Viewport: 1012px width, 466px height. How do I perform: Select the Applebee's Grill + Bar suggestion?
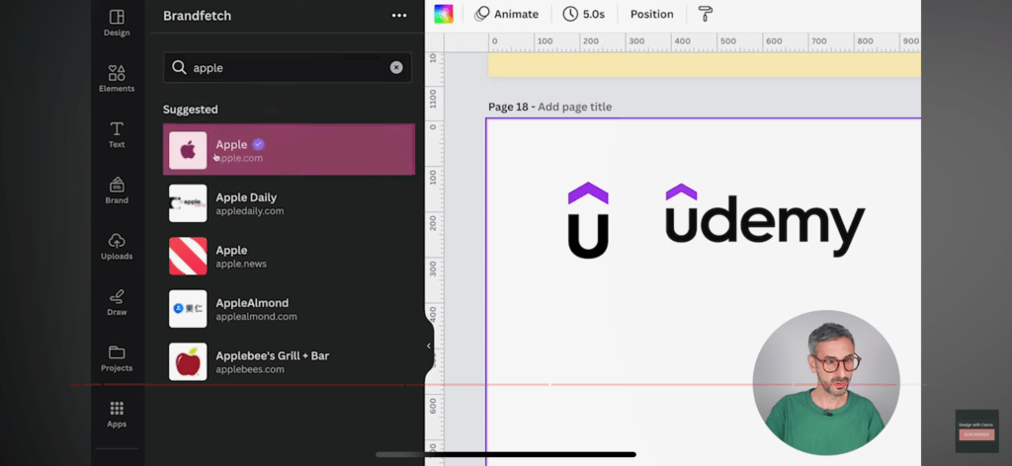point(289,361)
